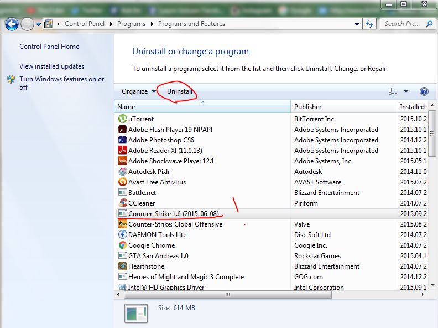
Task: Select the DAEMON Tools Lite icon
Action: pos(122,234)
